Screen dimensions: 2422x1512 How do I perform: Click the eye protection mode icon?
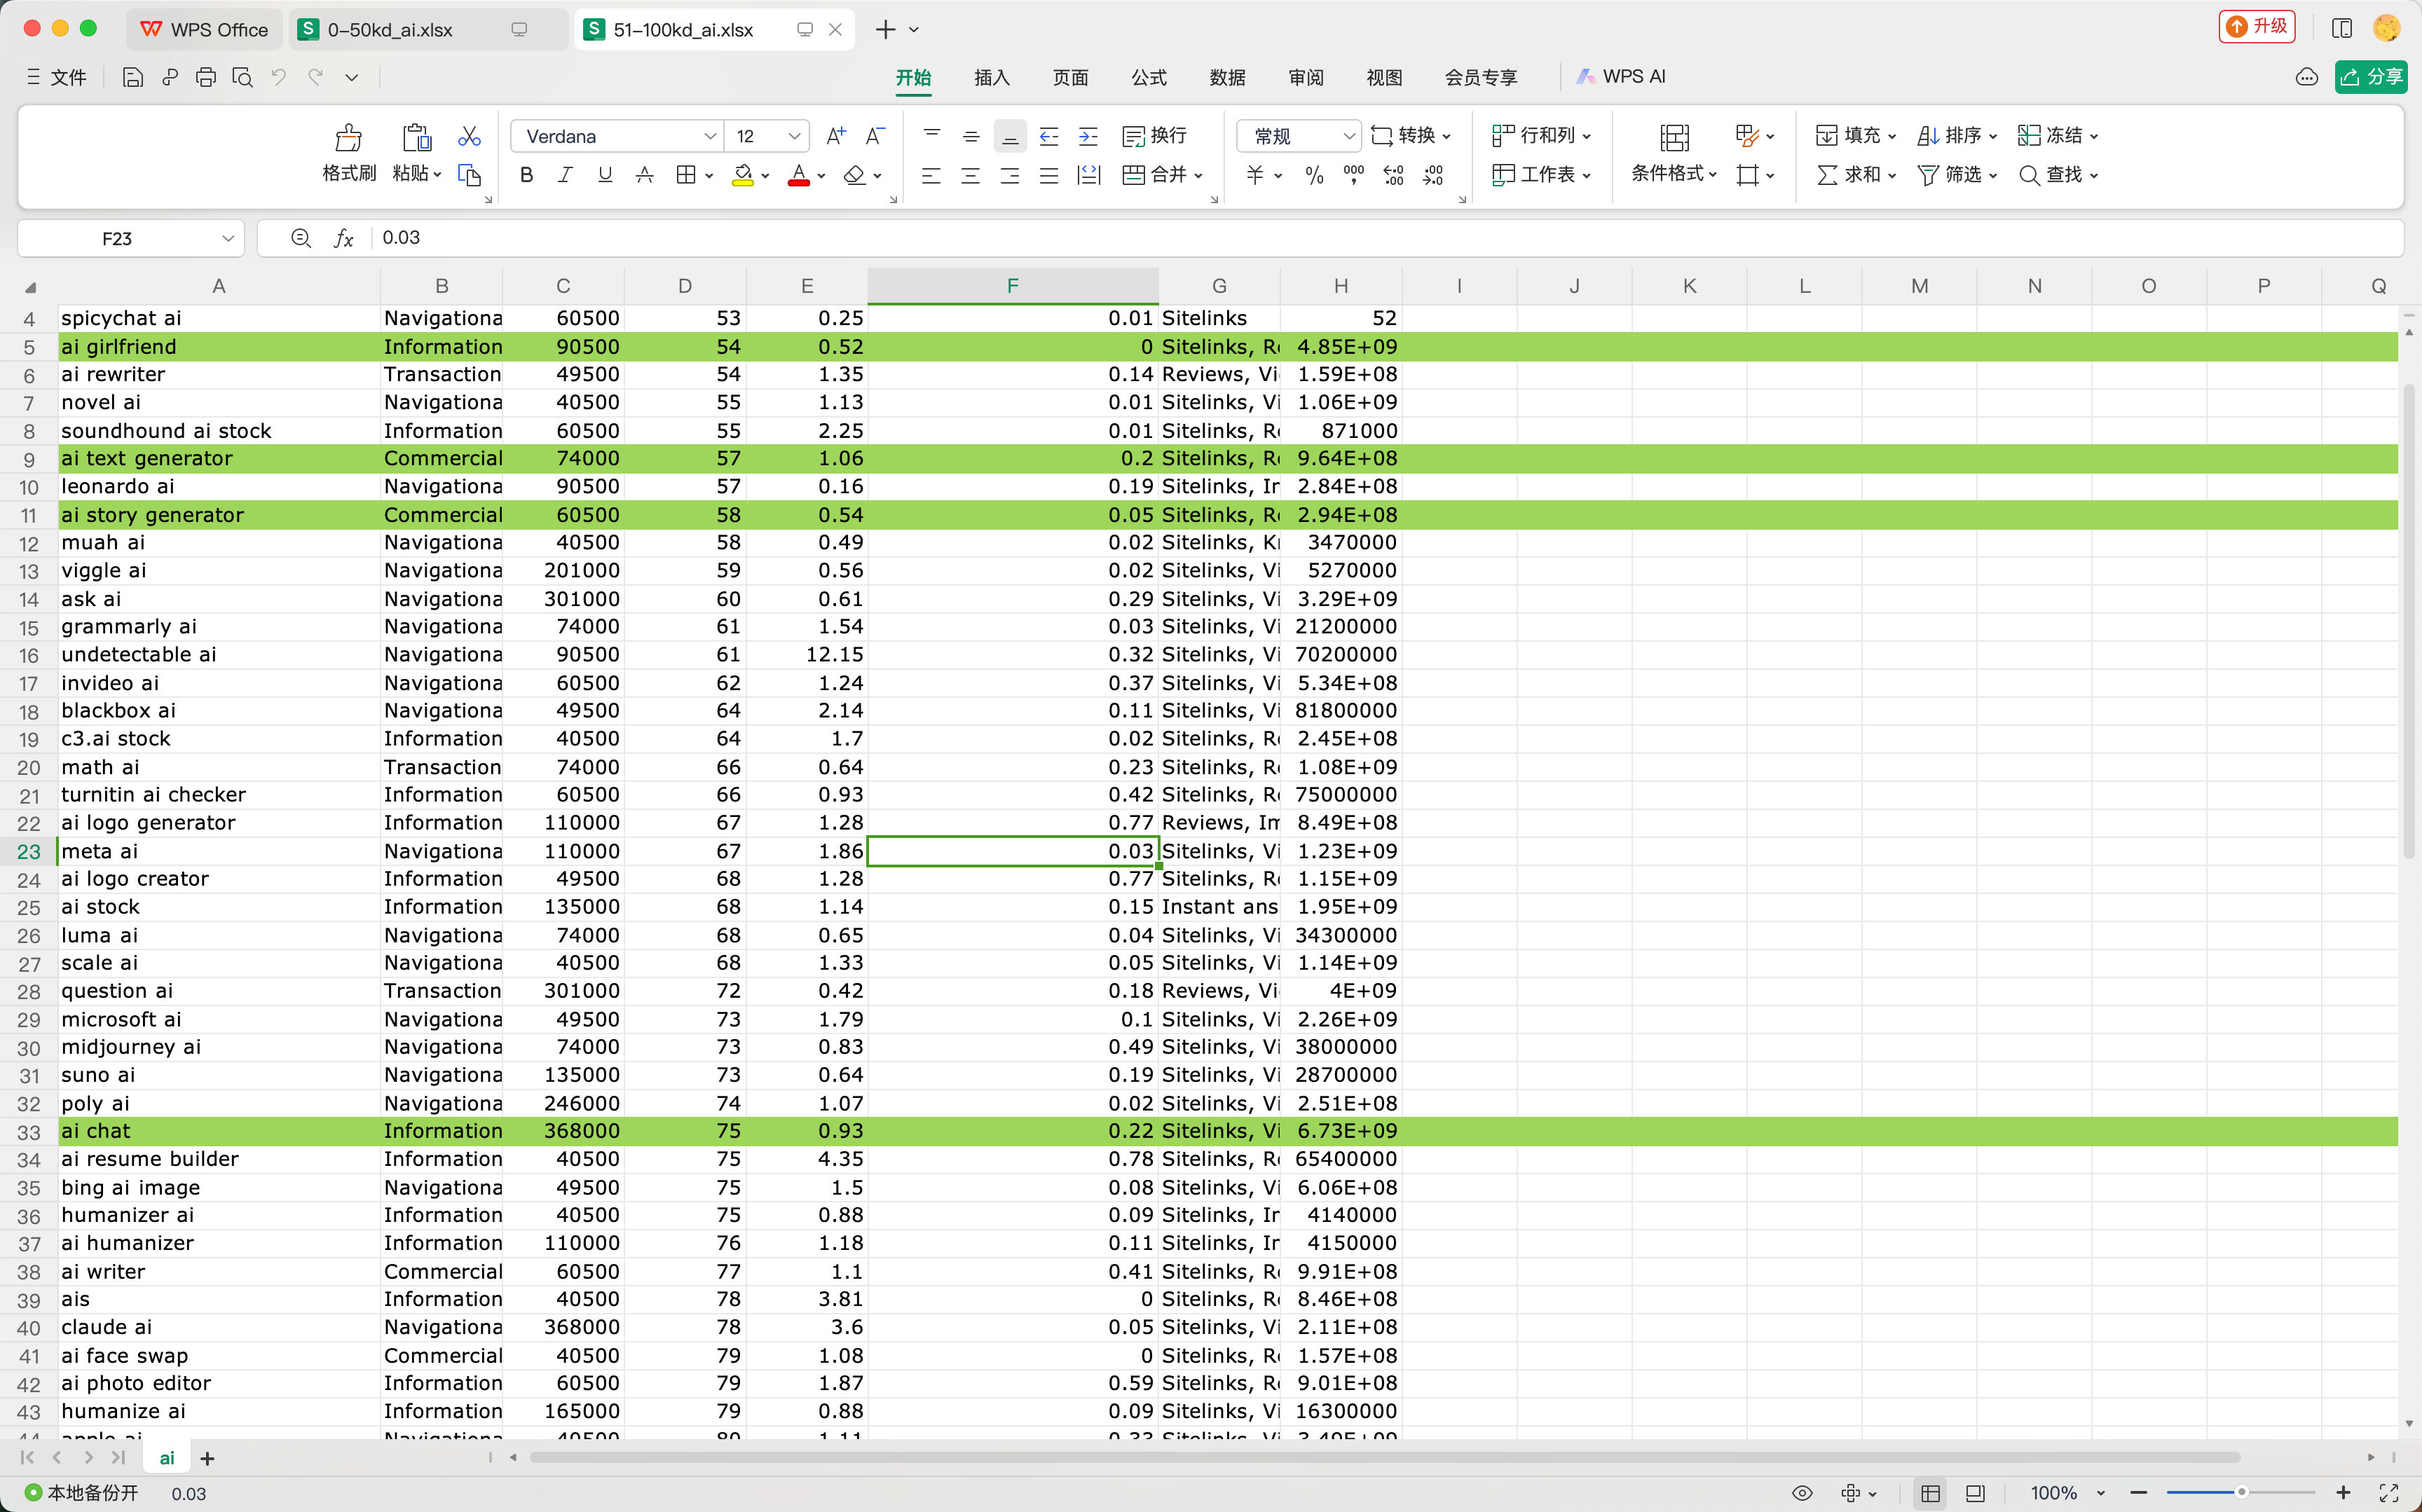[1802, 1493]
